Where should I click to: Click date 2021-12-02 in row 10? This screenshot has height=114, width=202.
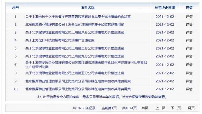click(x=165, y=89)
